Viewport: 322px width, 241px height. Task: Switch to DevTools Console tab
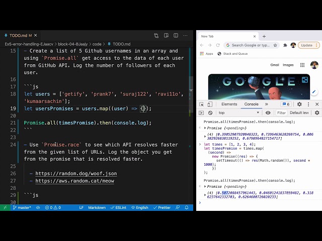[252, 104]
